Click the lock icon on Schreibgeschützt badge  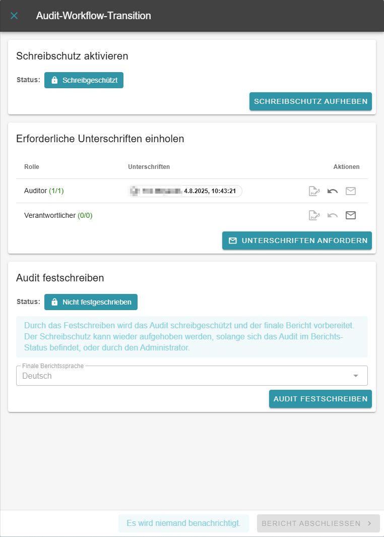coord(55,80)
